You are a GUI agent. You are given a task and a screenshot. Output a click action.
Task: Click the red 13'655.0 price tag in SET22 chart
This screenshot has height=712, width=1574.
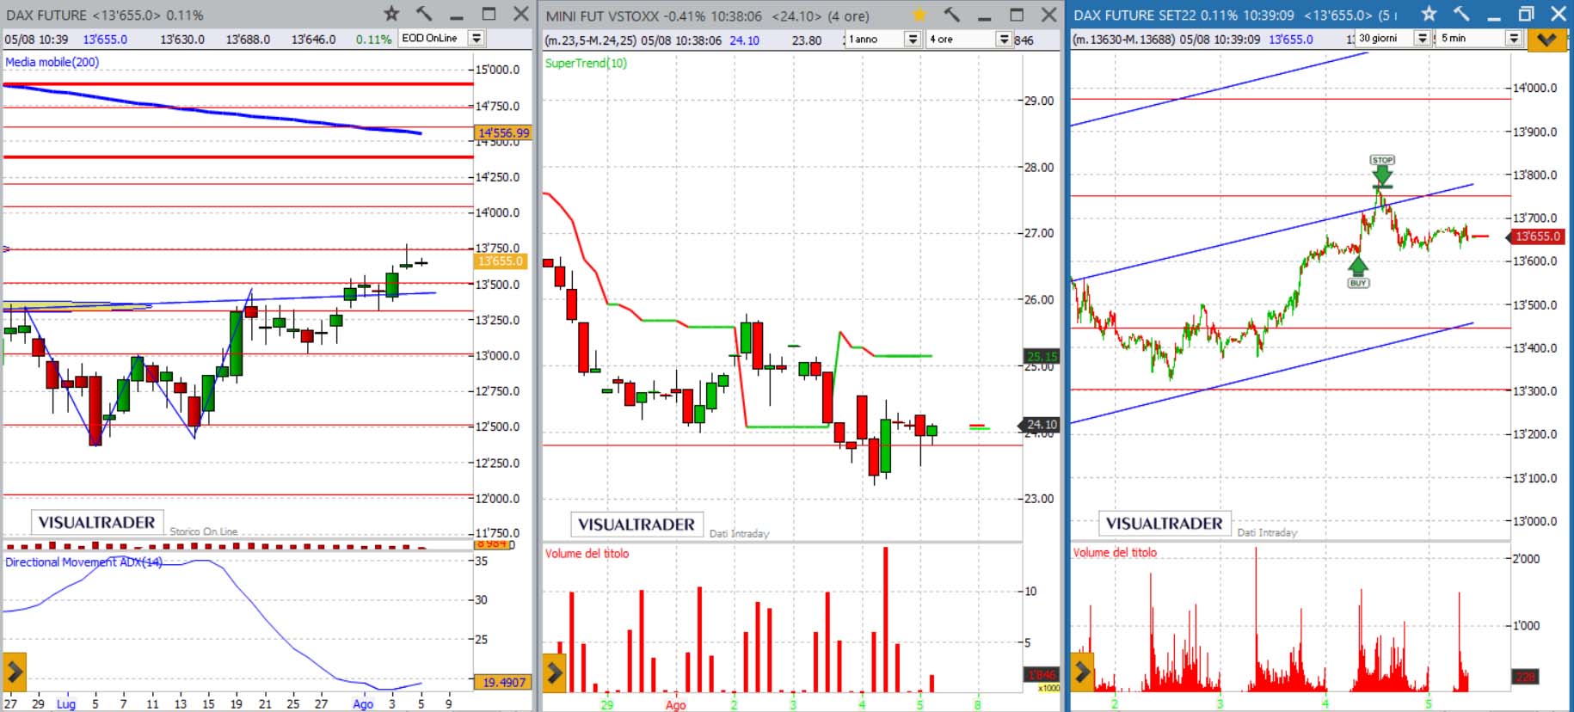coord(1537,236)
